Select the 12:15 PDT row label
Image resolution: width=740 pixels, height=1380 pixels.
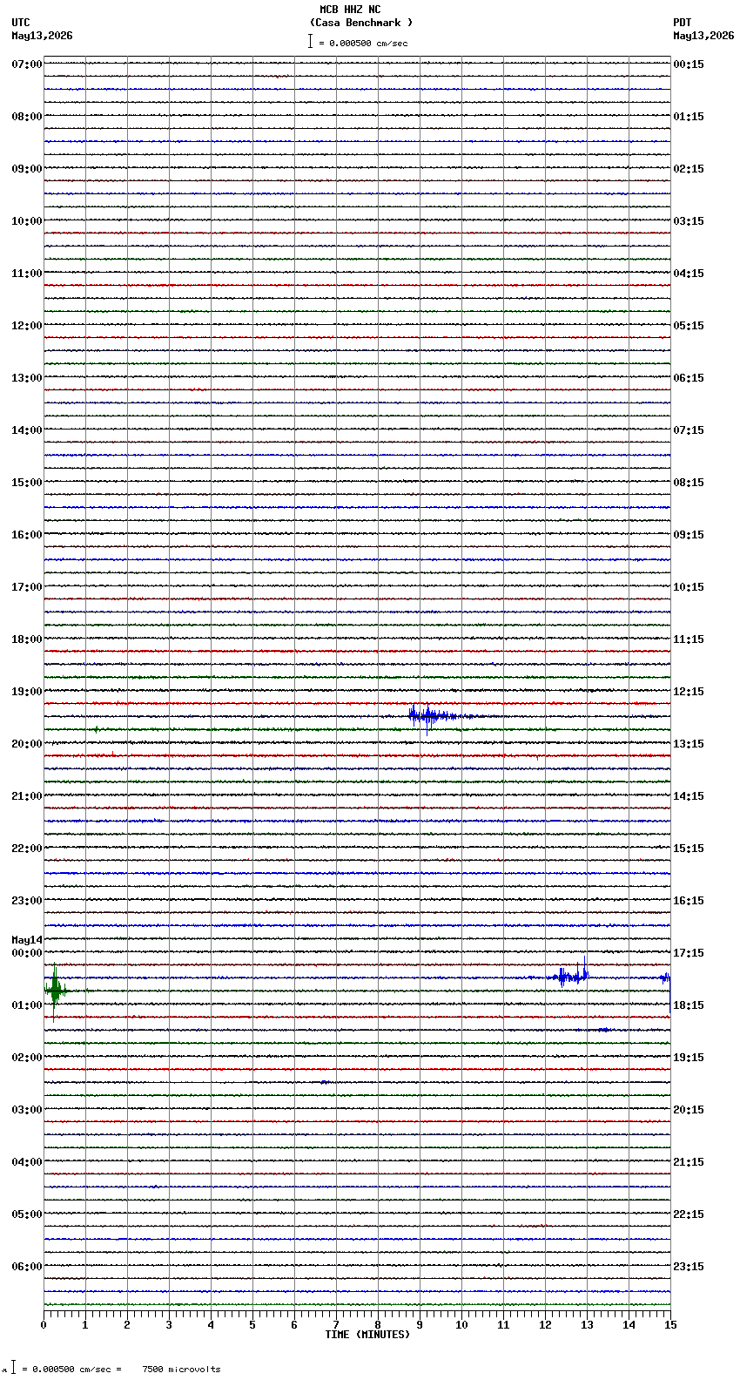(689, 692)
